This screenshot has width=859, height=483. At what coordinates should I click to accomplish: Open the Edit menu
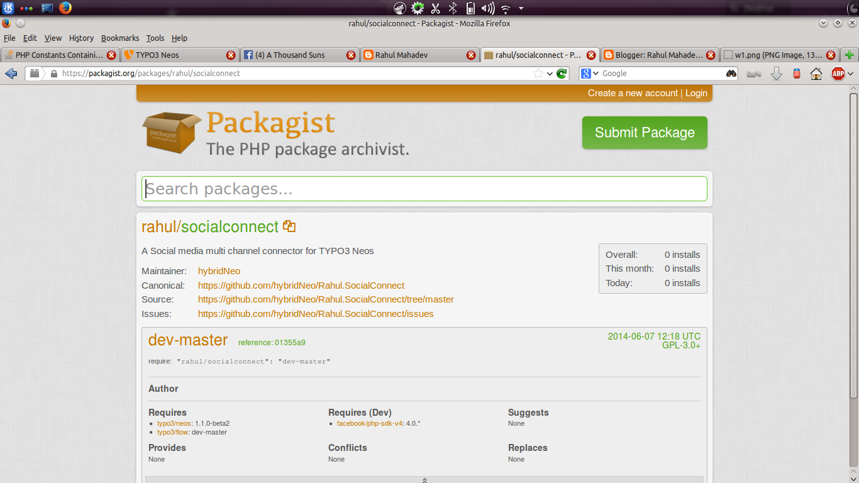click(30, 38)
